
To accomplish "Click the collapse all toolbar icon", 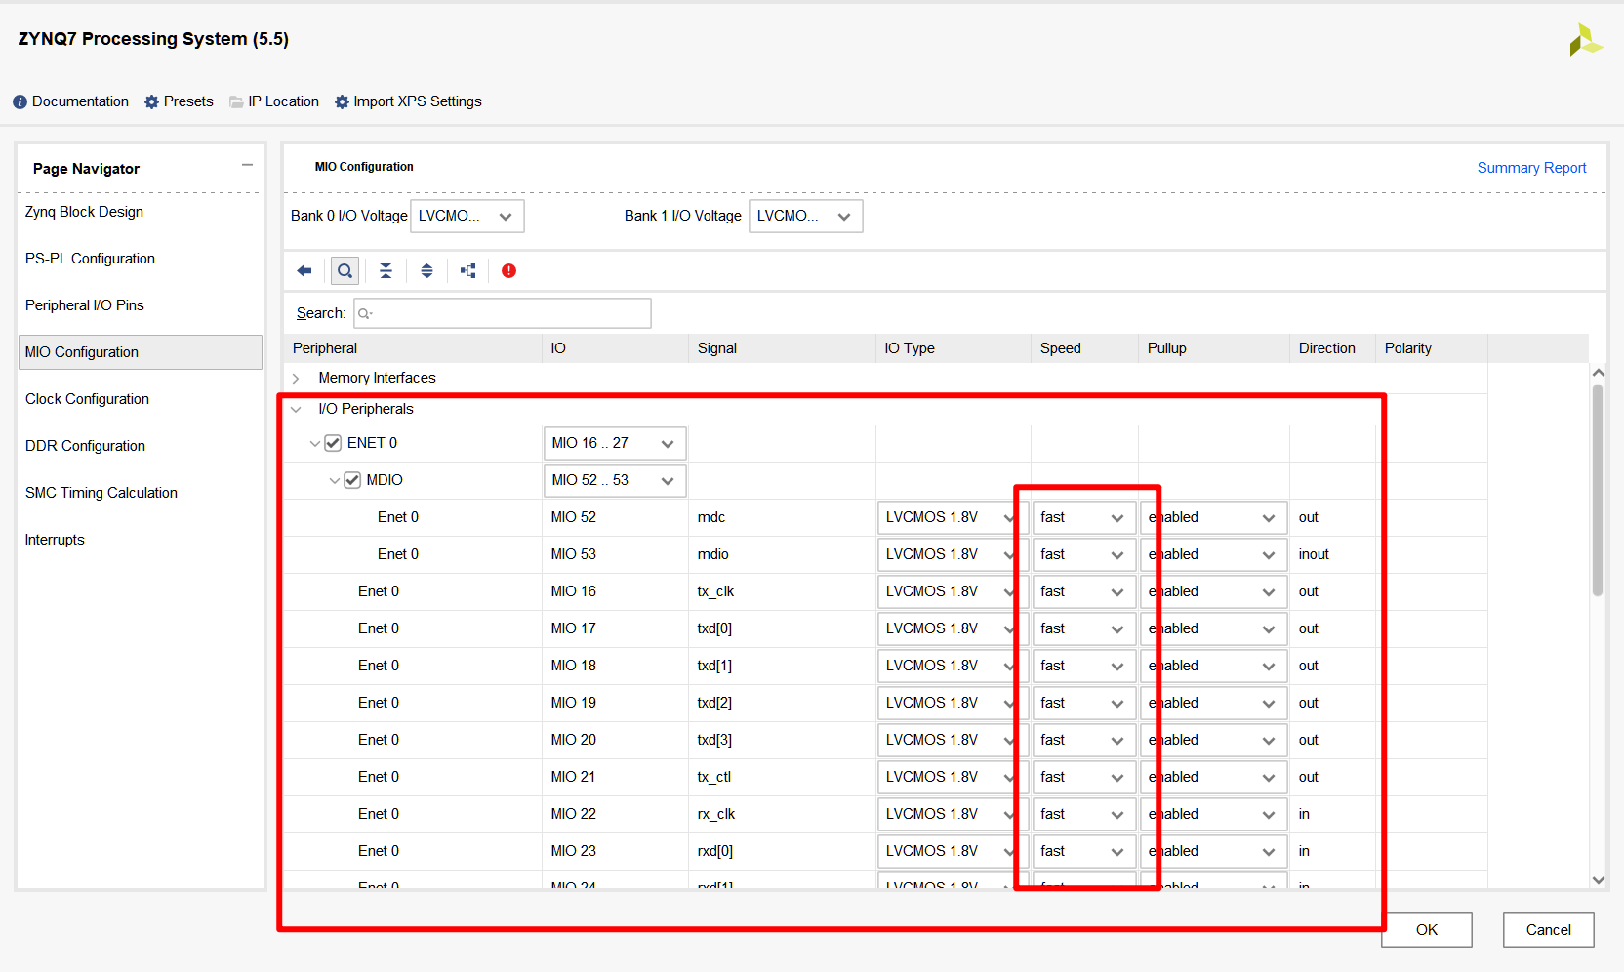I will pos(386,271).
